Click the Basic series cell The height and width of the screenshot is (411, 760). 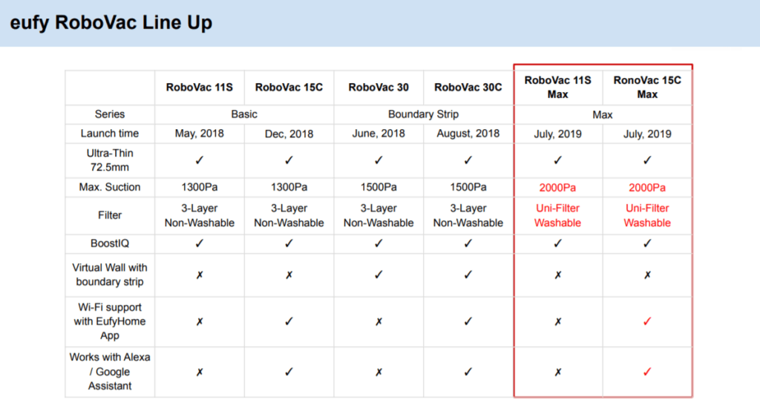[x=244, y=114]
